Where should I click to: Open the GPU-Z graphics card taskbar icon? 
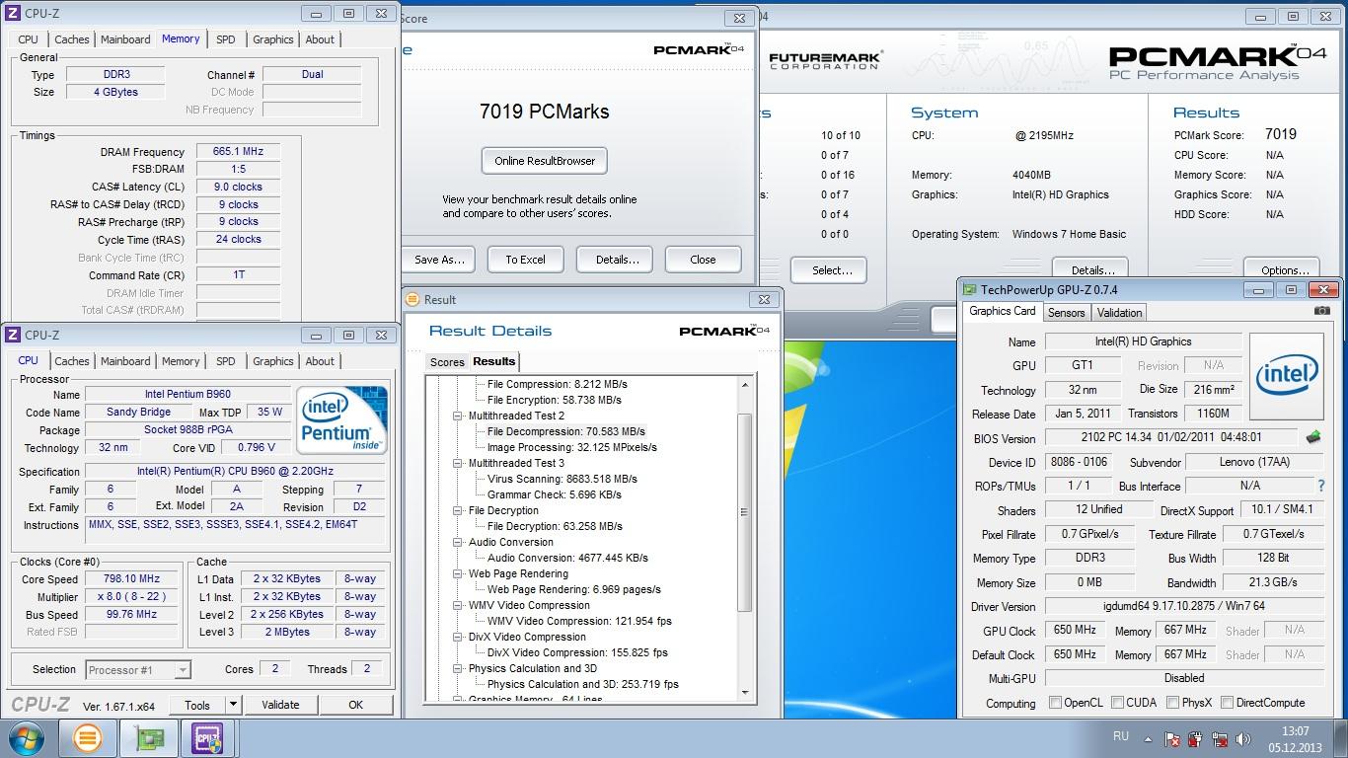[148, 738]
